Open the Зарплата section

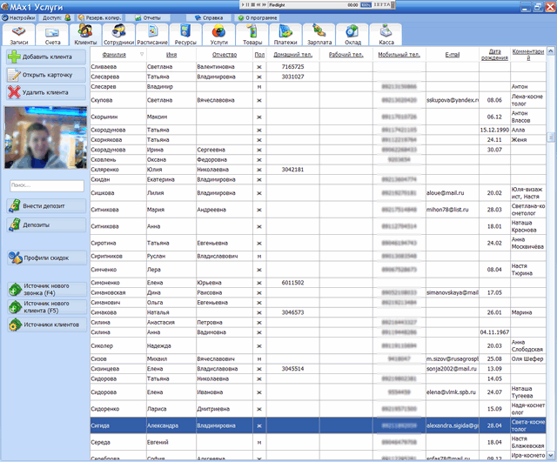319,35
